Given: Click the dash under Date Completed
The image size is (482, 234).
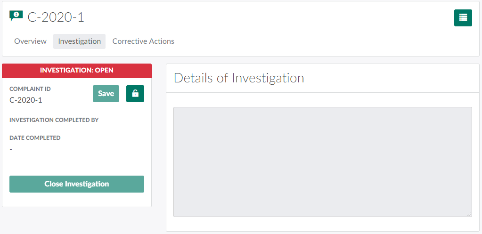Looking at the screenshot, I should tap(11, 149).
